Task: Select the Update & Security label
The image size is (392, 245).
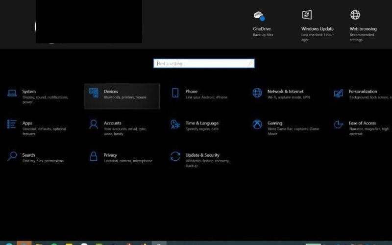Action: click(x=202, y=155)
